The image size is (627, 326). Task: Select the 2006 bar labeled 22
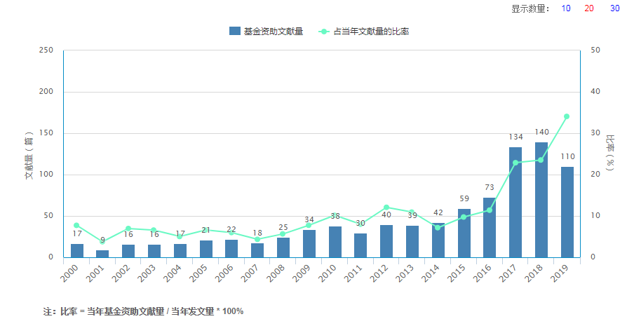pos(231,248)
